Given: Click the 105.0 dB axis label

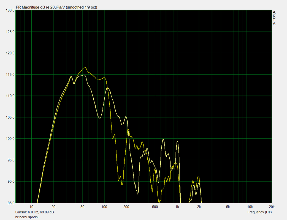Looking at the screenshot, I should (10, 117).
